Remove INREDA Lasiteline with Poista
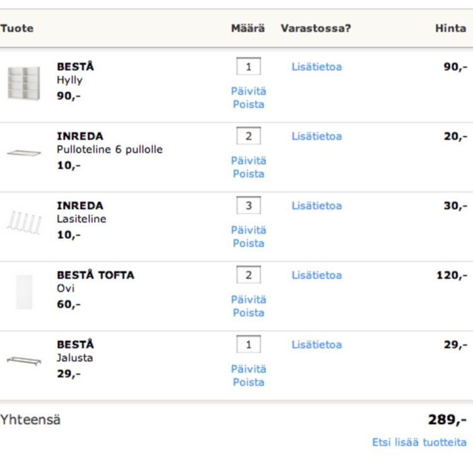Screen dimensions: 473x460 (248, 243)
